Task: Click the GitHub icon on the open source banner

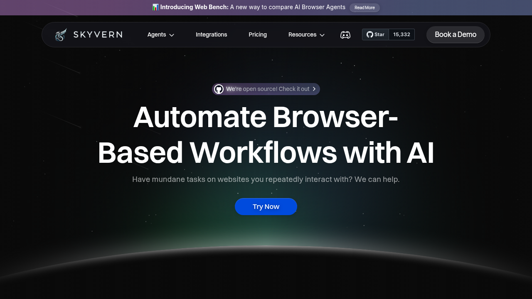Action: click(x=219, y=89)
